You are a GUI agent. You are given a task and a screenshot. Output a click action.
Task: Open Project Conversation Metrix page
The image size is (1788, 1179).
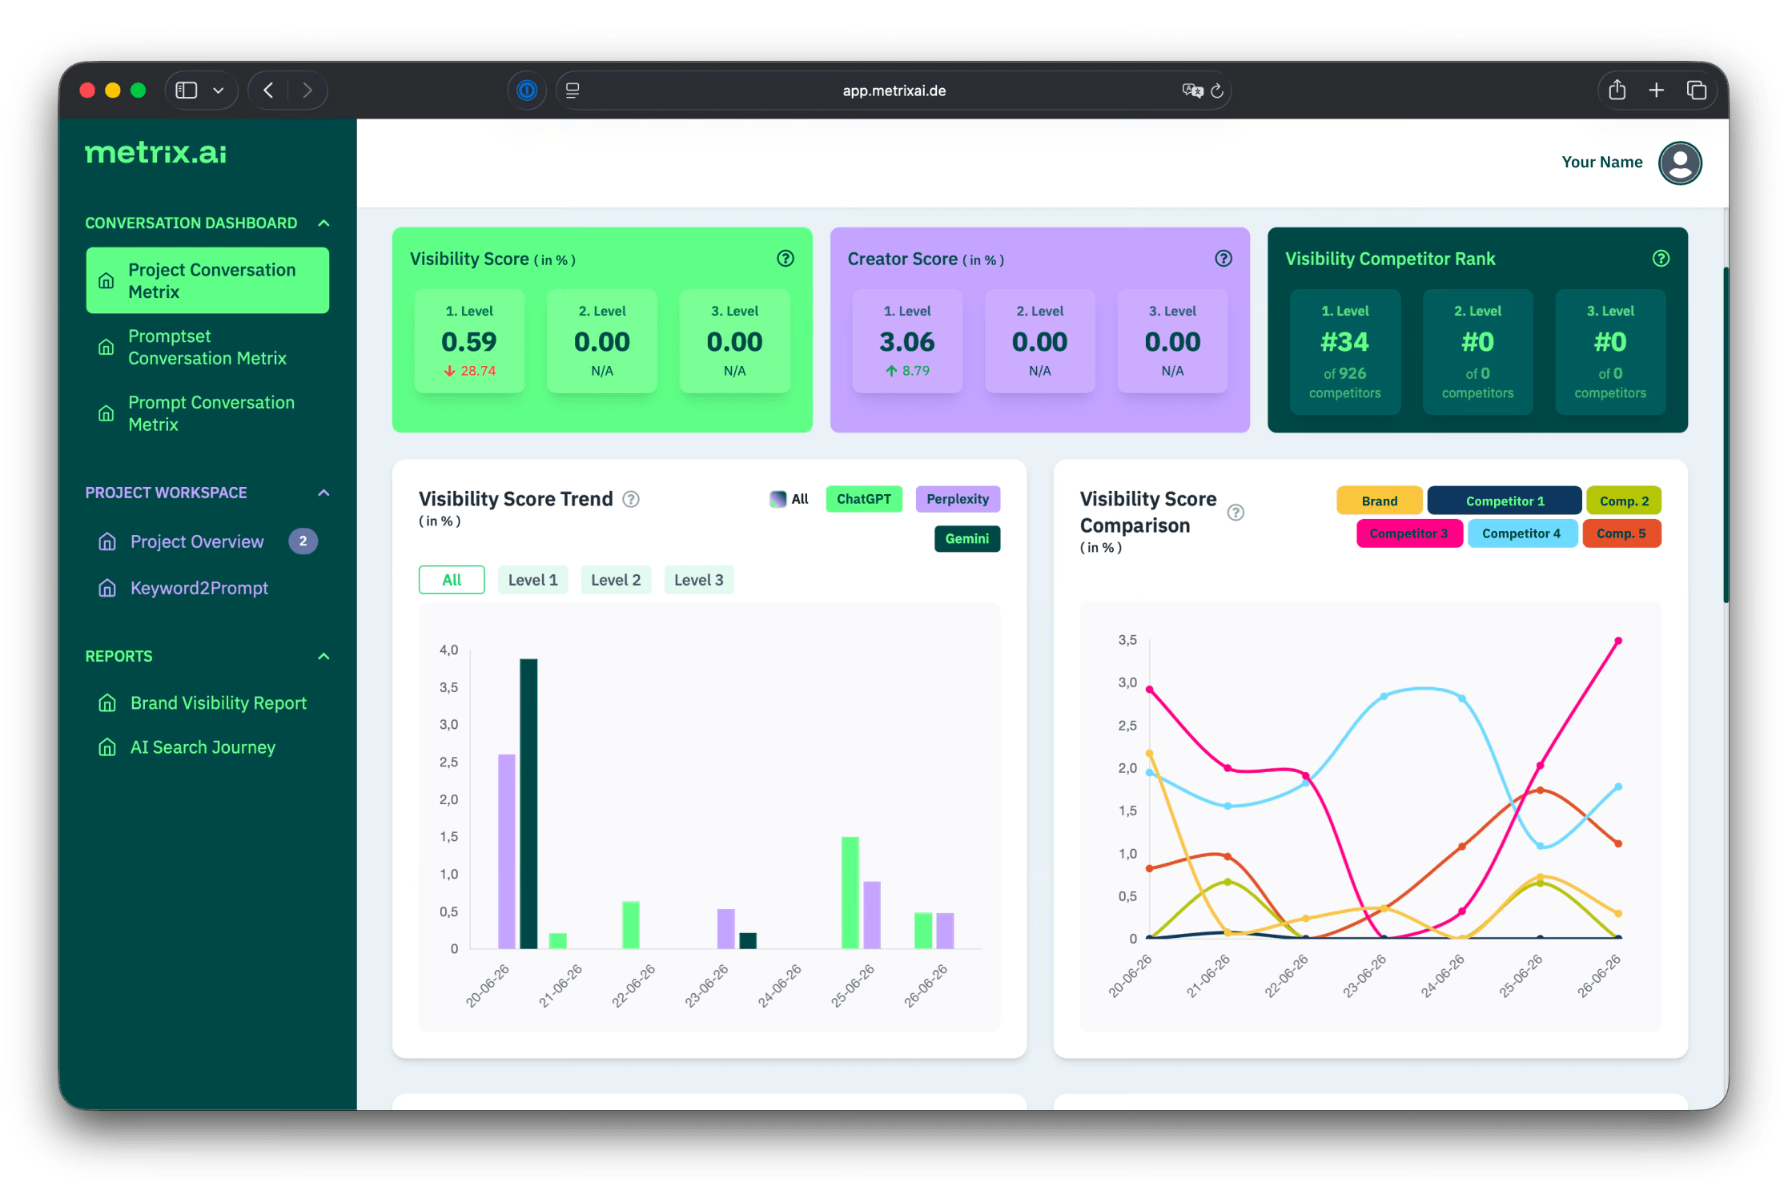pyautogui.click(x=207, y=280)
